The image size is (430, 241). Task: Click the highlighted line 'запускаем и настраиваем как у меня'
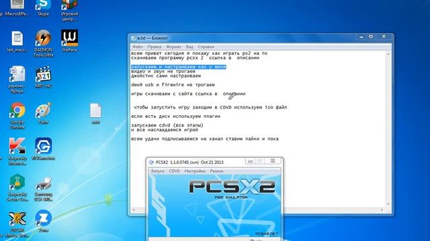click(179, 67)
